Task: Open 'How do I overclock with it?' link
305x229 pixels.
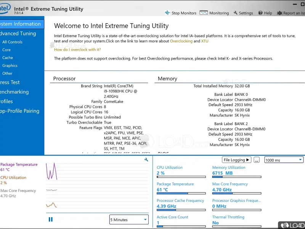Action: (x=77, y=50)
